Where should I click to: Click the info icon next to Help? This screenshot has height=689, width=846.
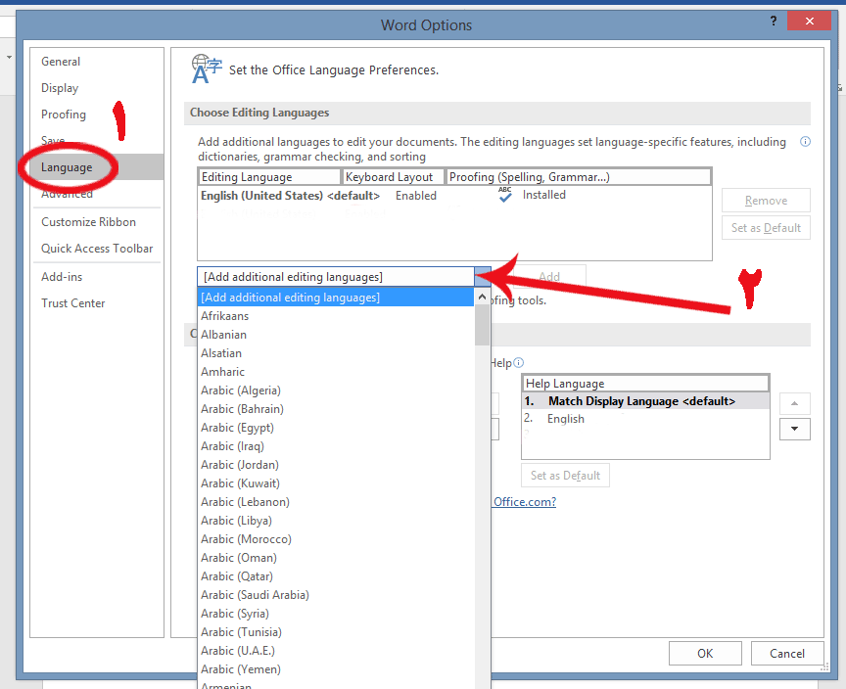(519, 363)
